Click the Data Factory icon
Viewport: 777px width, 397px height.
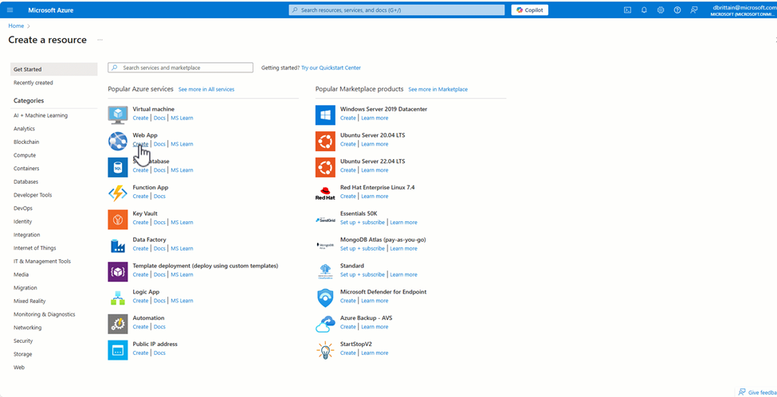(118, 246)
